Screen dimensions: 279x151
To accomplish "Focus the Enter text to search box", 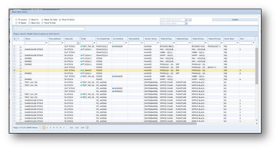I will coord(49,29).
